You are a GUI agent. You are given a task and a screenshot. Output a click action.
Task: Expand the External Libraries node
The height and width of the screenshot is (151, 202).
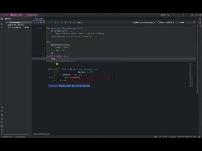tap(6, 25)
